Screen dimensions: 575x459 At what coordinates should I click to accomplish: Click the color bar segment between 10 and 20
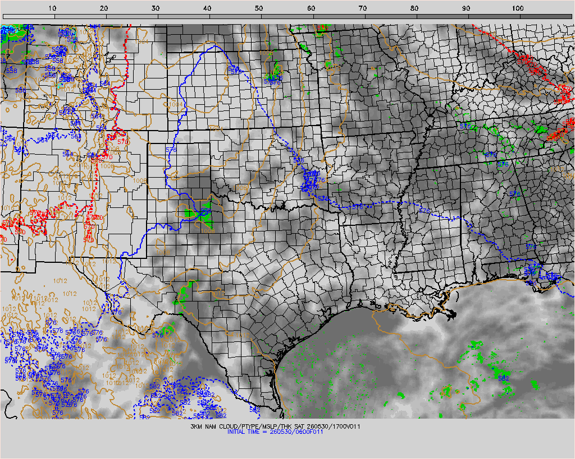81,16
